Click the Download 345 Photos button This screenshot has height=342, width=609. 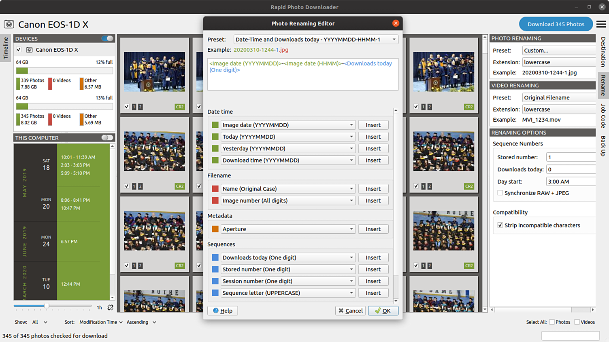tap(556, 24)
